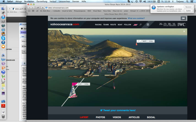Open the Fleur de Lis bookmark

117,11
